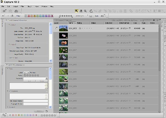Open batch process gear icon at bottom
This screenshot has width=166, height=118.
coord(4,115)
